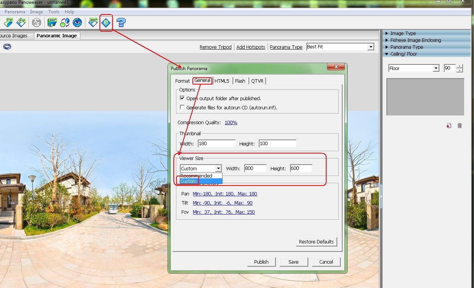Image resolution: width=474 pixels, height=288 pixels.
Task: Click the Pan min/init/max values link
Action: coord(225,194)
